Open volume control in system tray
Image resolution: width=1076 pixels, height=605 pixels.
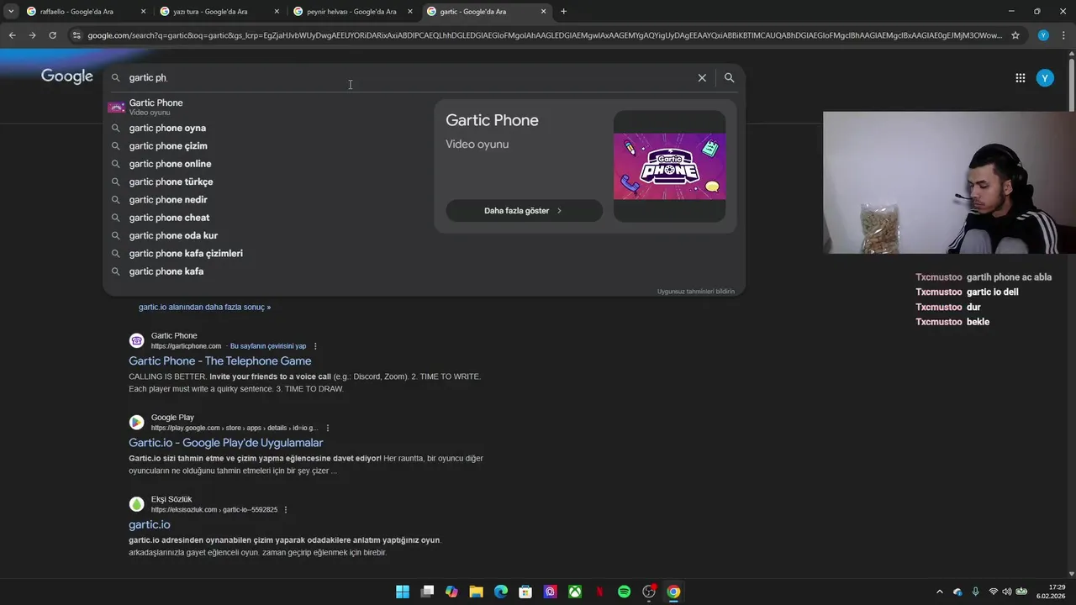coord(1007,592)
